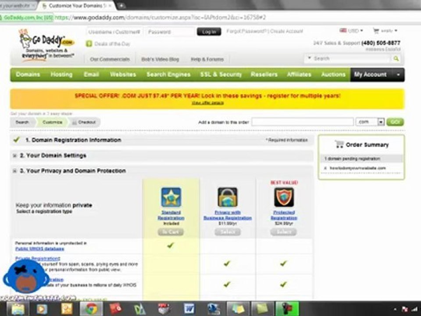Go to the Search step

click(22, 122)
